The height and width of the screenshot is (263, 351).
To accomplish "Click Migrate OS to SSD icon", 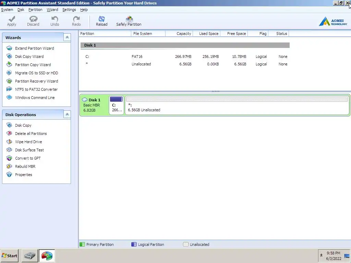I will (9, 73).
